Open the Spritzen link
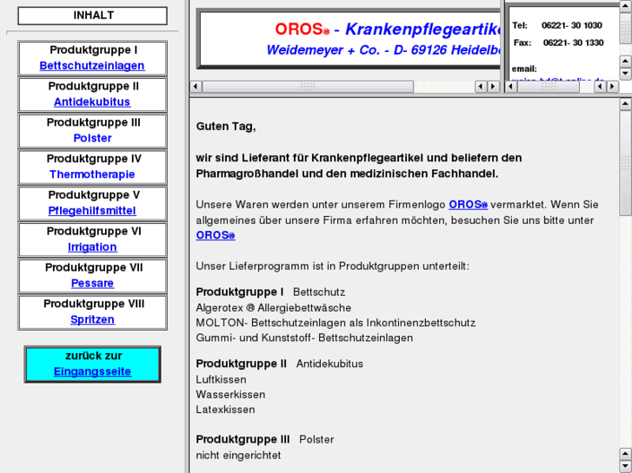This screenshot has width=632, height=473. click(x=92, y=319)
